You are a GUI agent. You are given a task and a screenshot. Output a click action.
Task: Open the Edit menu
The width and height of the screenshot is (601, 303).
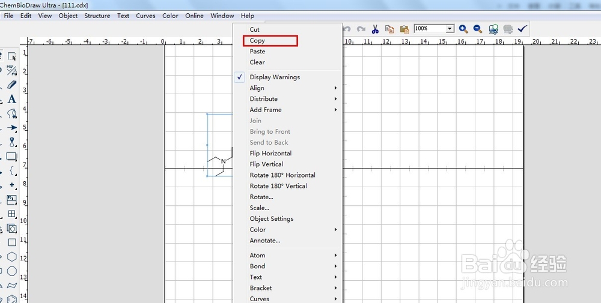pos(26,16)
